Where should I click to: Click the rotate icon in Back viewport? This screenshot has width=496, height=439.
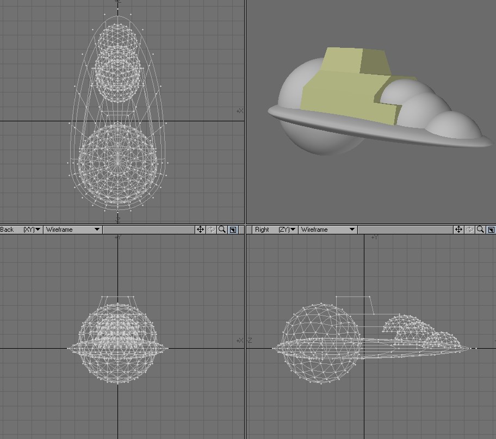[211, 230]
